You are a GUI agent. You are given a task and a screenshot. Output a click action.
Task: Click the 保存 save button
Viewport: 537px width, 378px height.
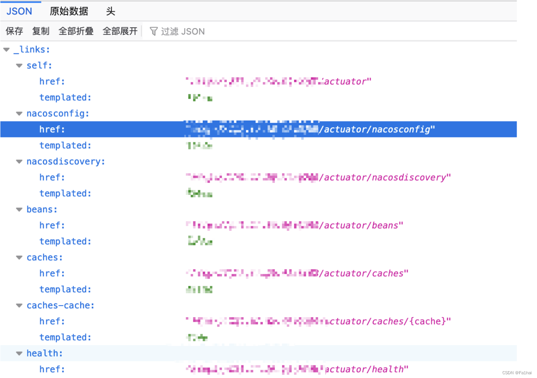point(14,31)
